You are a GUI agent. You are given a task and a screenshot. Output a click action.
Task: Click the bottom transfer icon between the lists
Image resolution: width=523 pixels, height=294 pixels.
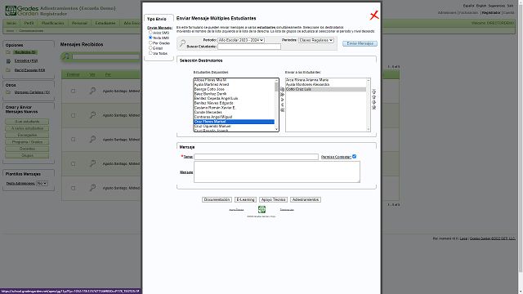(282, 110)
